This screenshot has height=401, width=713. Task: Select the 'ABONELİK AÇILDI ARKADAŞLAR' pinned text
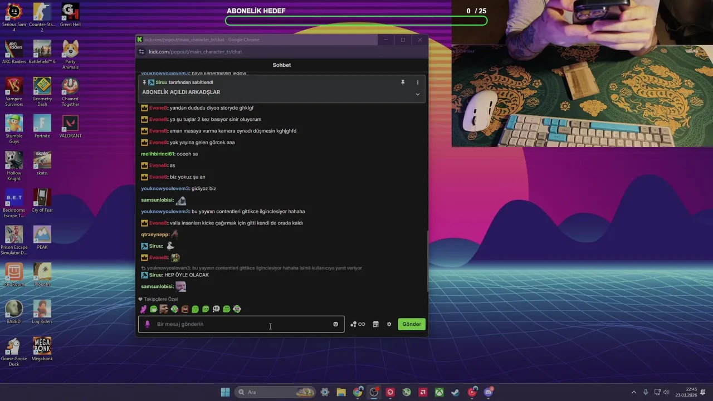tap(181, 92)
